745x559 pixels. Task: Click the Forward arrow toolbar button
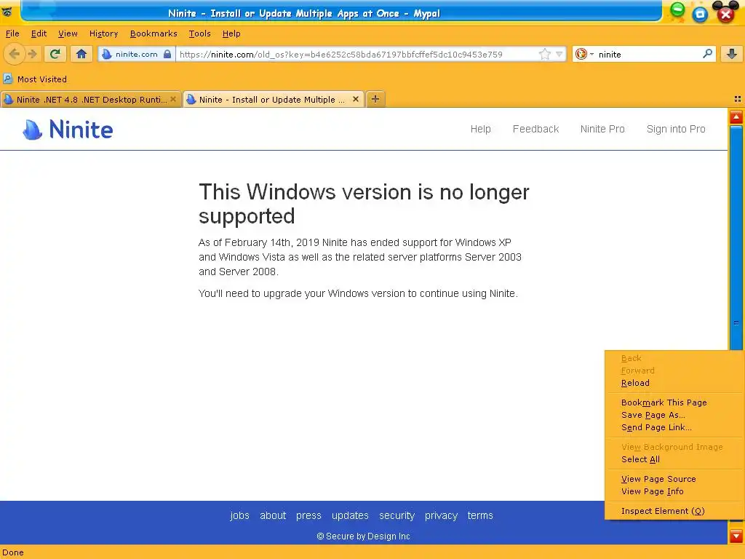[x=33, y=54]
